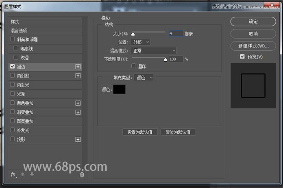Viewport: 283px width, 188px height.
Task: Enable 光泽 checkbox
Action: click(x=13, y=93)
